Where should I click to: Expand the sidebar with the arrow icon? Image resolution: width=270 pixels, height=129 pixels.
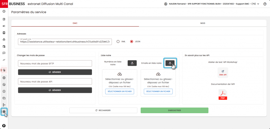pyautogui.click(x=4, y=11)
